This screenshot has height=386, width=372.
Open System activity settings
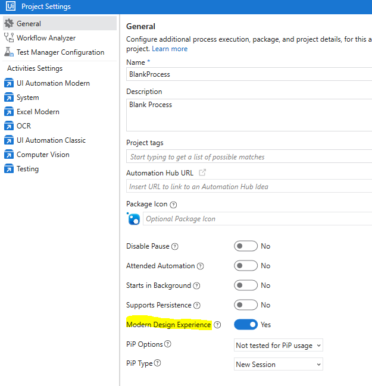pyautogui.click(x=60, y=97)
